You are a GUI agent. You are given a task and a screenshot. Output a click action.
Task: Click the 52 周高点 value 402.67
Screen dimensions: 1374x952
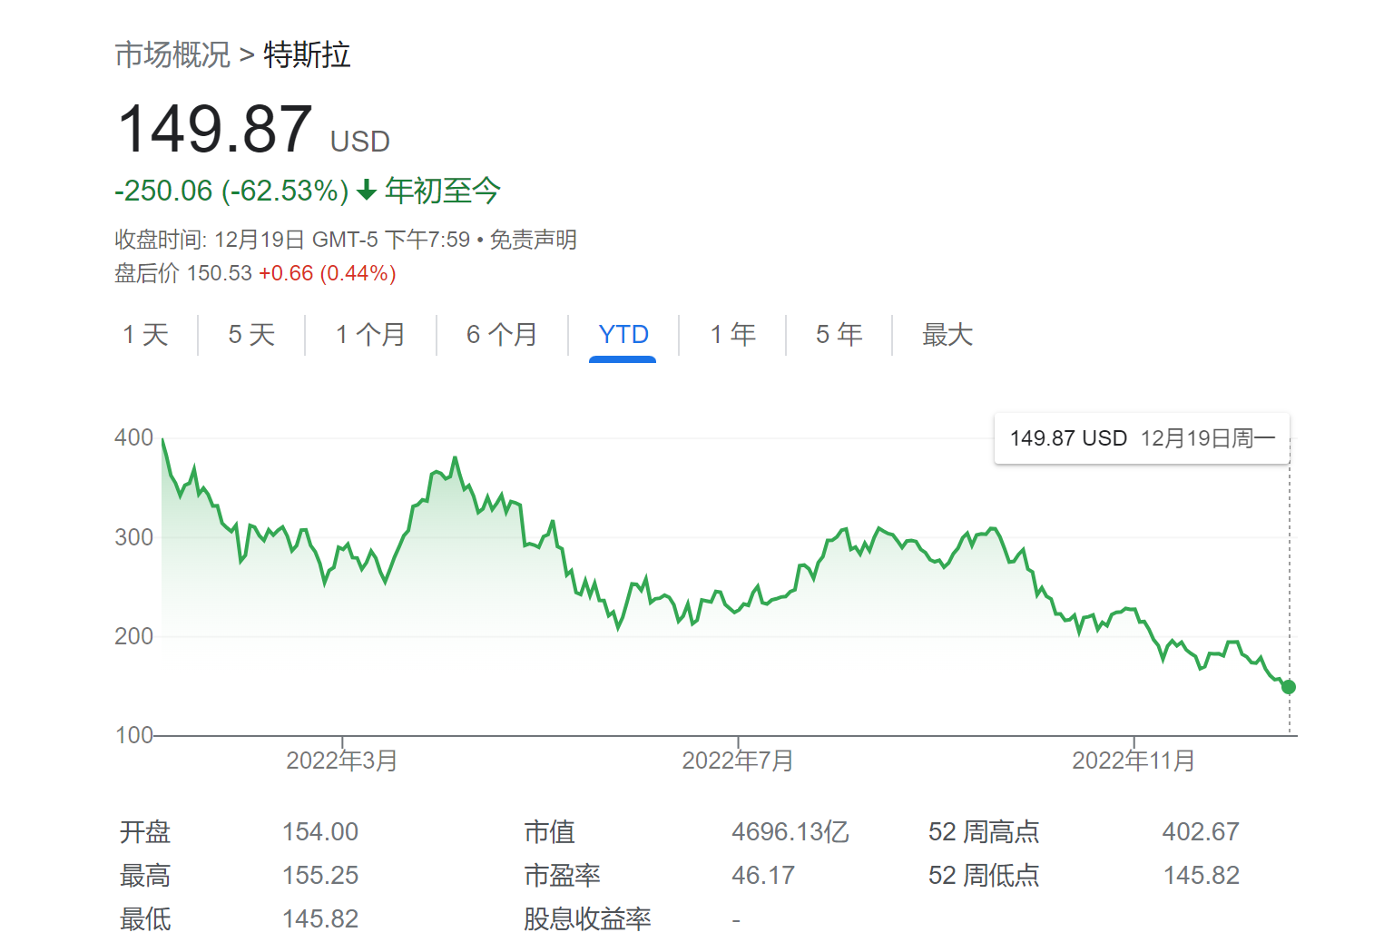click(1201, 831)
